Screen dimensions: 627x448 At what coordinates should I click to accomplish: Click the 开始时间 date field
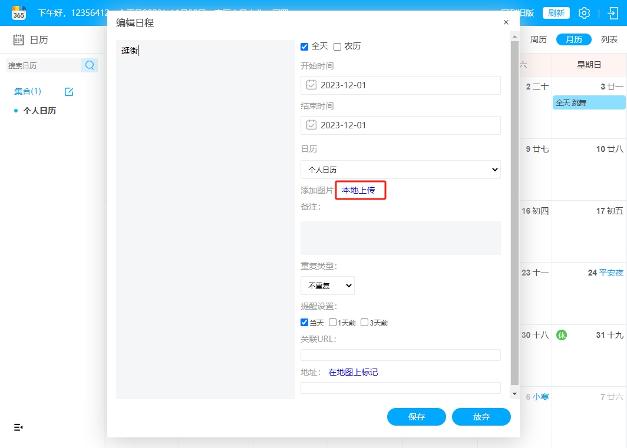click(401, 85)
